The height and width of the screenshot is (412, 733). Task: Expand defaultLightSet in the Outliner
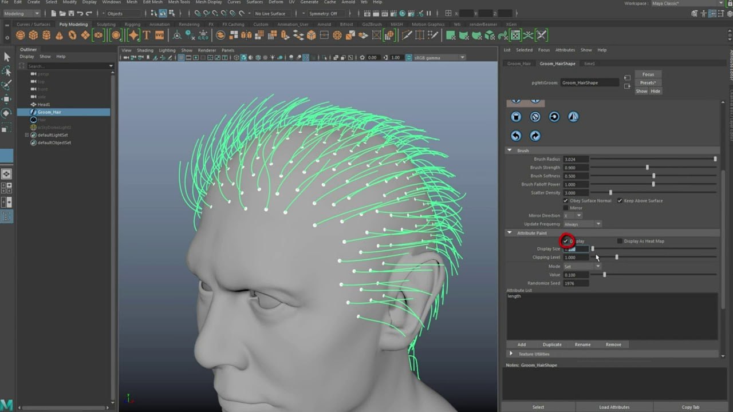coord(26,135)
